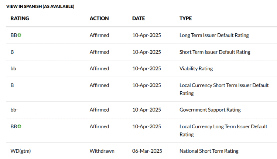Viewport: 277px width, 159px height.
Task: Click Affirmed in the Government Support row
Action: click(x=99, y=109)
